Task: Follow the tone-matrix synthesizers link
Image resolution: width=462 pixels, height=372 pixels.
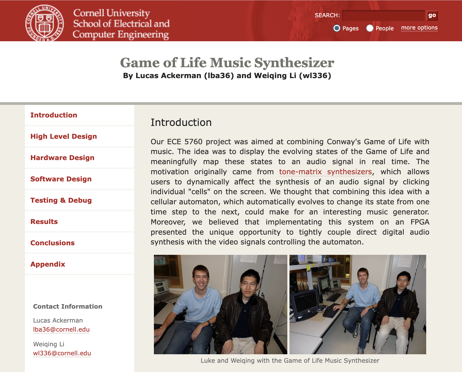Action: pos(325,172)
